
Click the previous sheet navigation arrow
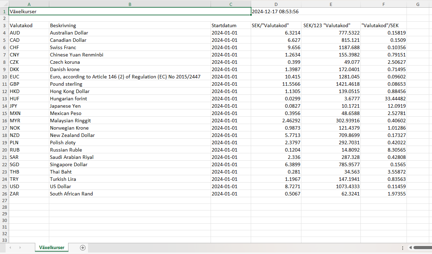pos(10,248)
